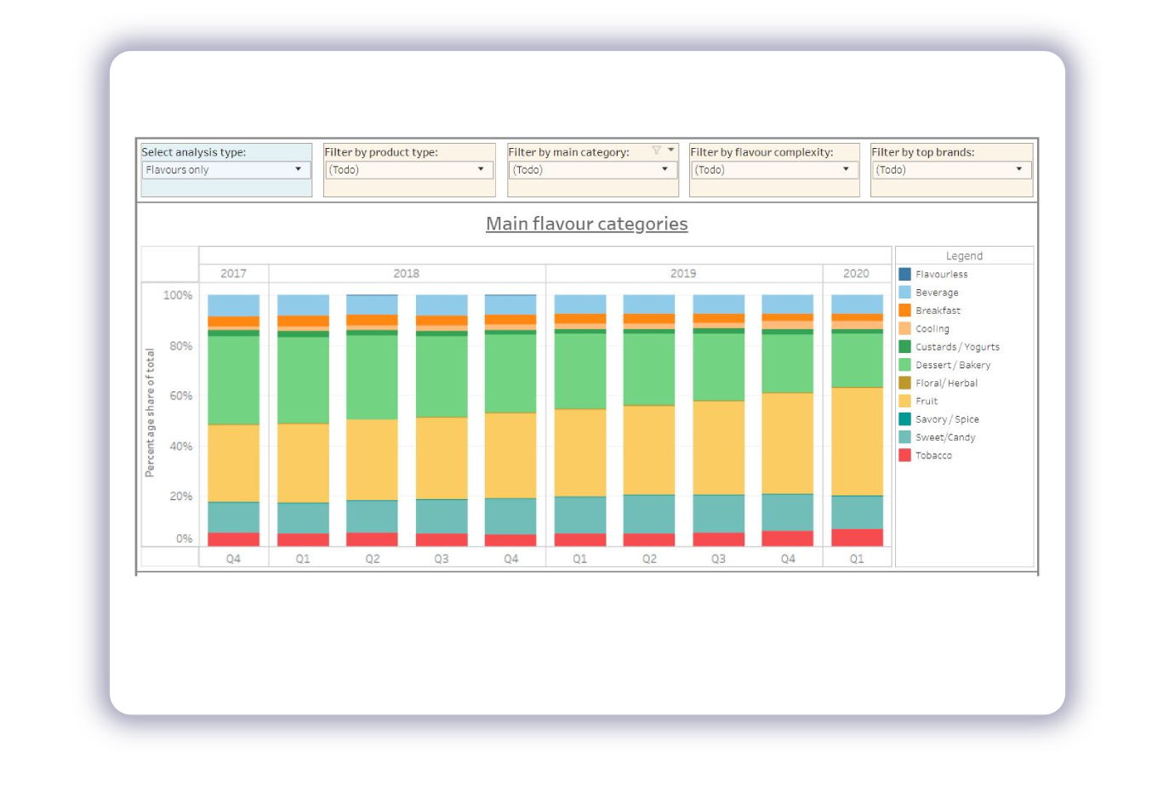The height and width of the screenshot is (791, 1175).
Task: Click the Tobacco legend color swatch
Action: [905, 456]
